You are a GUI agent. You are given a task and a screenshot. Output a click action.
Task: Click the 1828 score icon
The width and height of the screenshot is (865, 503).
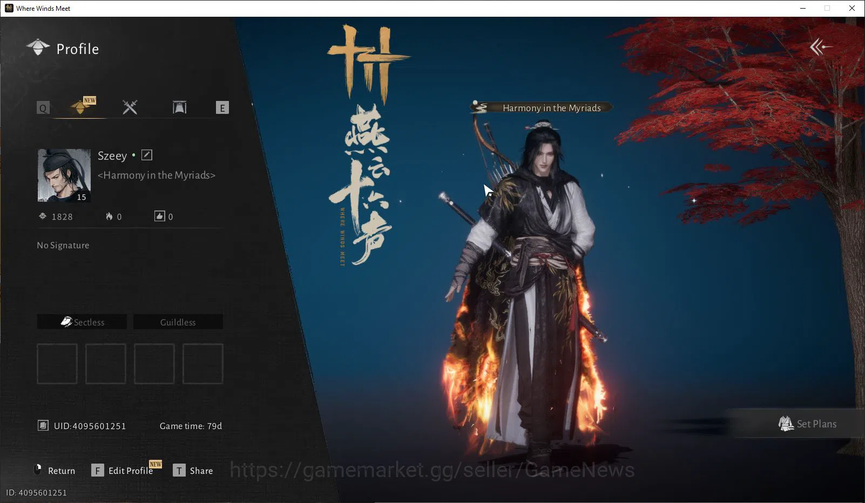tap(43, 216)
